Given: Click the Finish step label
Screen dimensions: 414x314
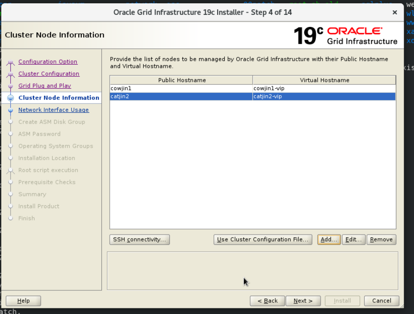Looking at the screenshot, I should pyautogui.click(x=27, y=218).
